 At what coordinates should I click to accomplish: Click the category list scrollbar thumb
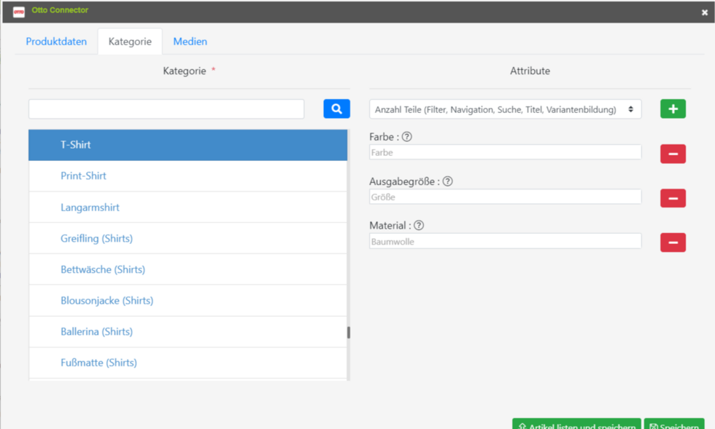(349, 332)
